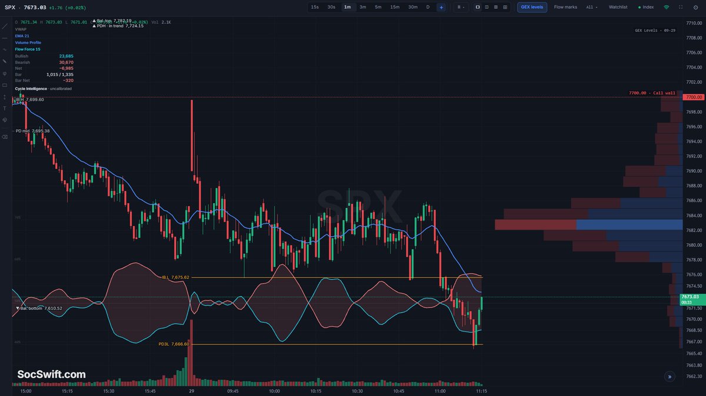706x396 pixels.
Task: Click the EMA 21 indicator label
Action: tap(22, 36)
